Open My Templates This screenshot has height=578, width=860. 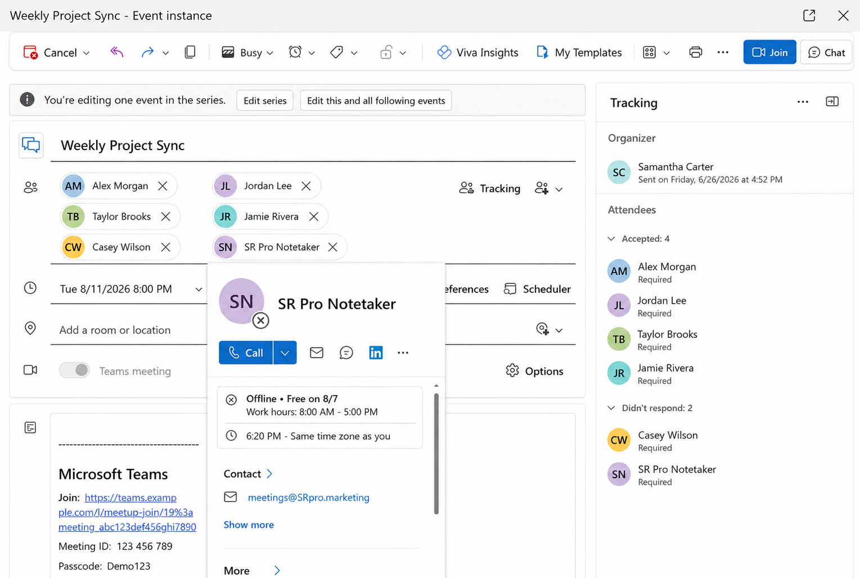click(x=579, y=52)
